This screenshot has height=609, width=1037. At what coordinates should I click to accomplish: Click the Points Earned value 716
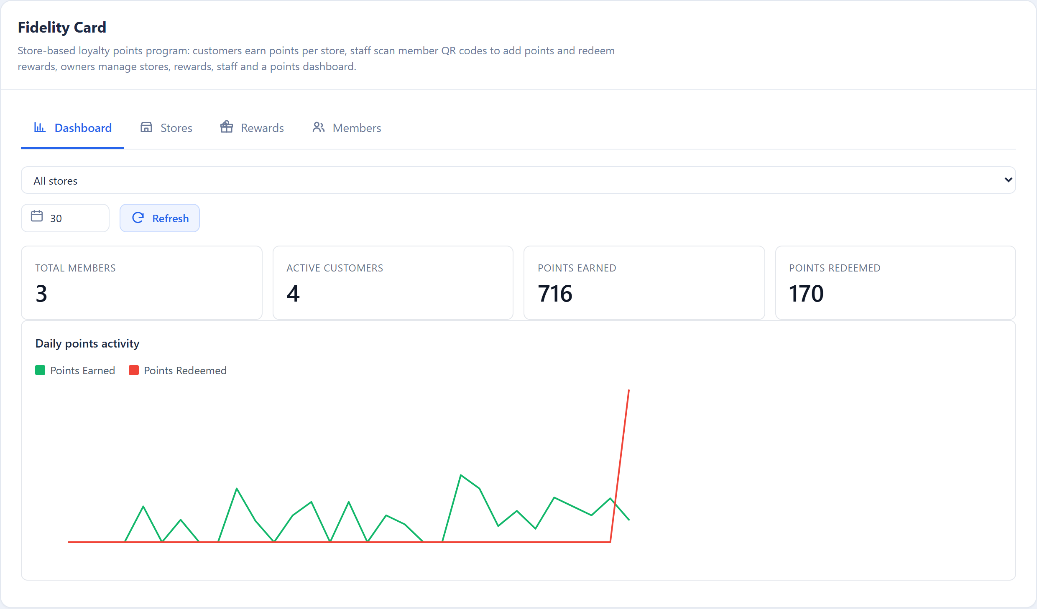pos(555,294)
